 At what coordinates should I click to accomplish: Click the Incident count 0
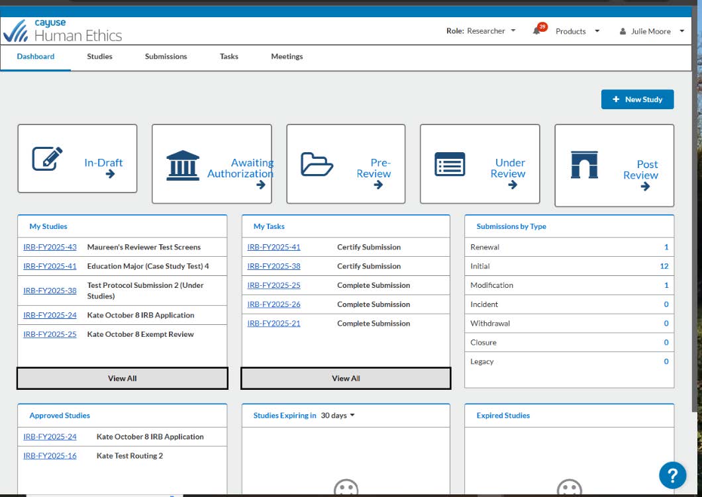tap(666, 304)
